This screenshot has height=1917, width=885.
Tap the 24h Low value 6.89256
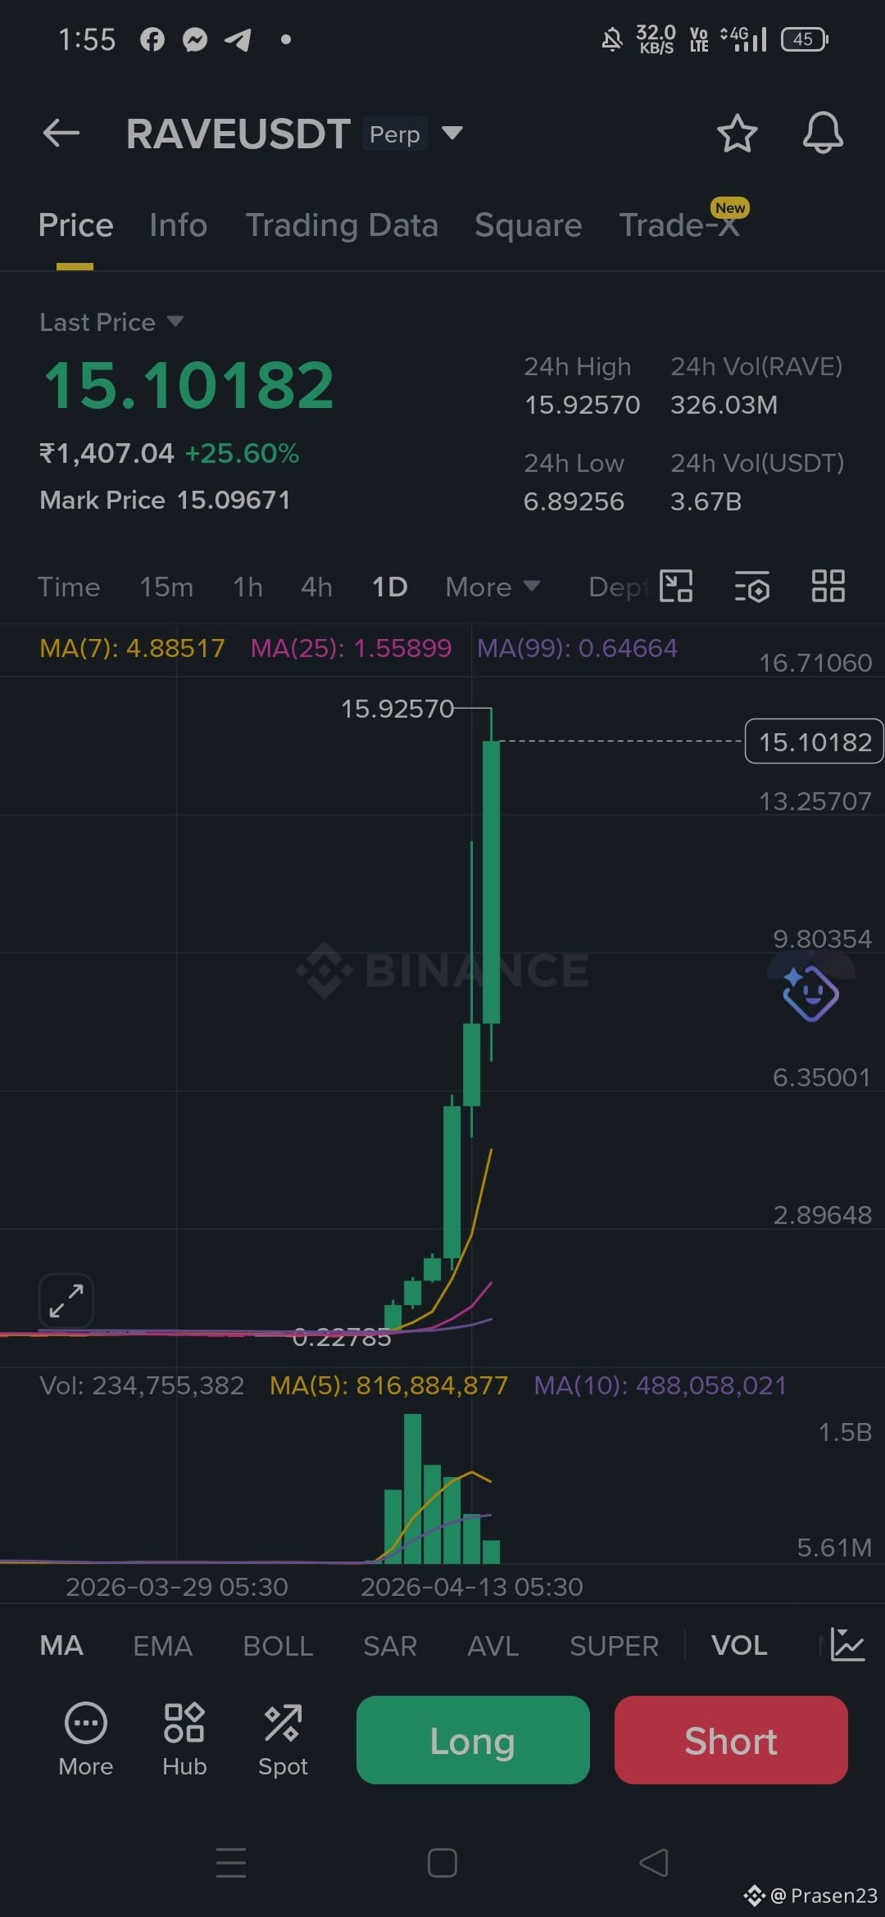(574, 501)
